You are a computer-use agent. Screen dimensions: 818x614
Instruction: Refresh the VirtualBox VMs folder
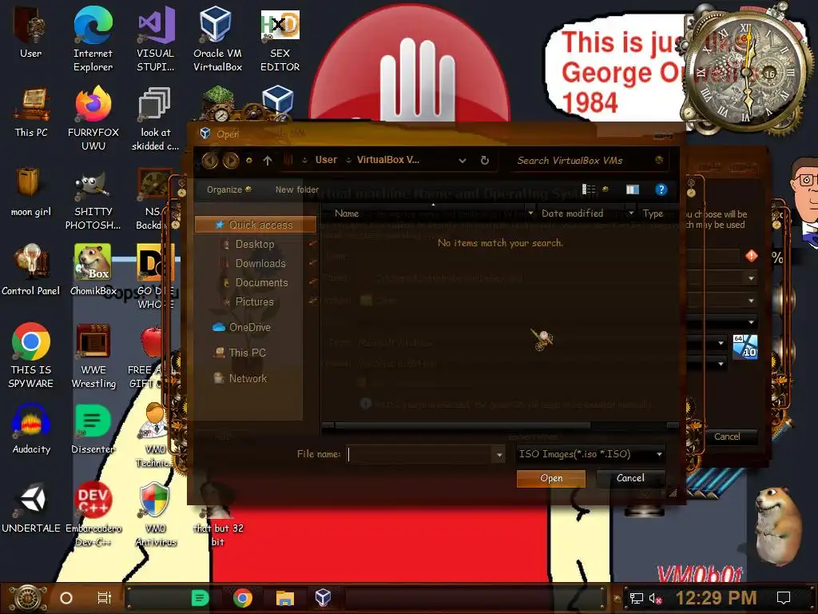click(485, 160)
